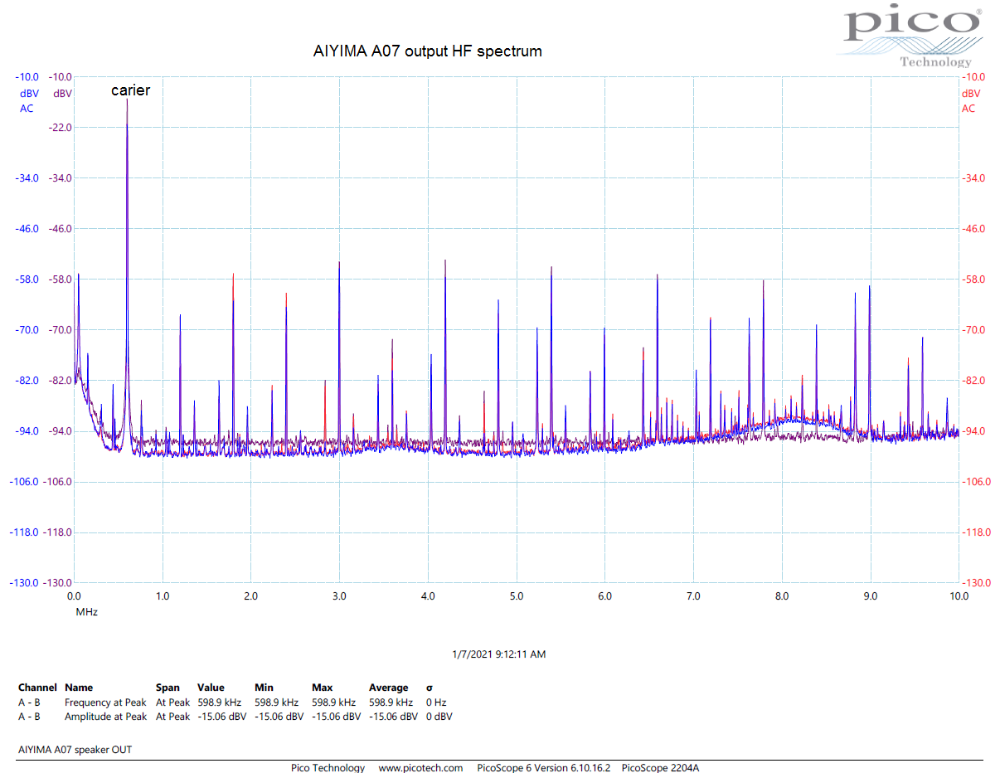The image size is (1000, 773).
Task: Click the "-15.06 dBV" Max cell
Action: pyautogui.click(x=336, y=717)
